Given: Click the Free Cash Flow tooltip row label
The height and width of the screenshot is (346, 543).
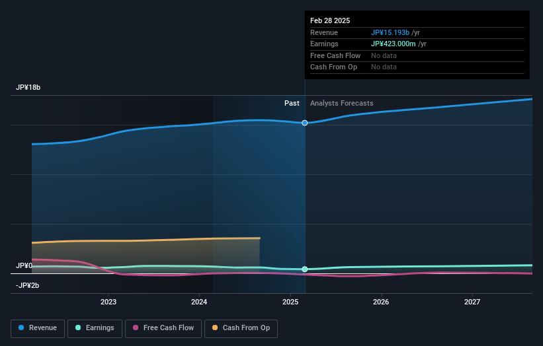Looking at the screenshot, I should pos(335,55).
